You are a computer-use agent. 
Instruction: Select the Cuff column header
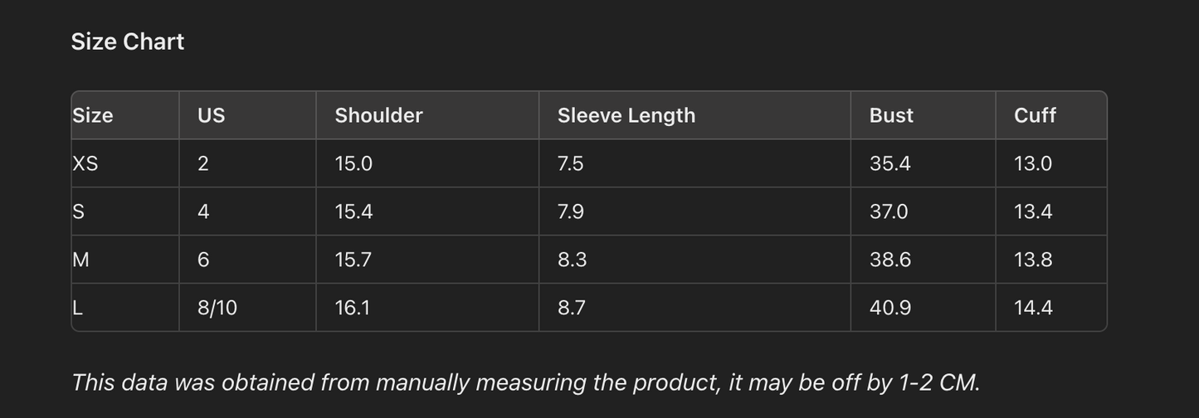pos(1034,115)
